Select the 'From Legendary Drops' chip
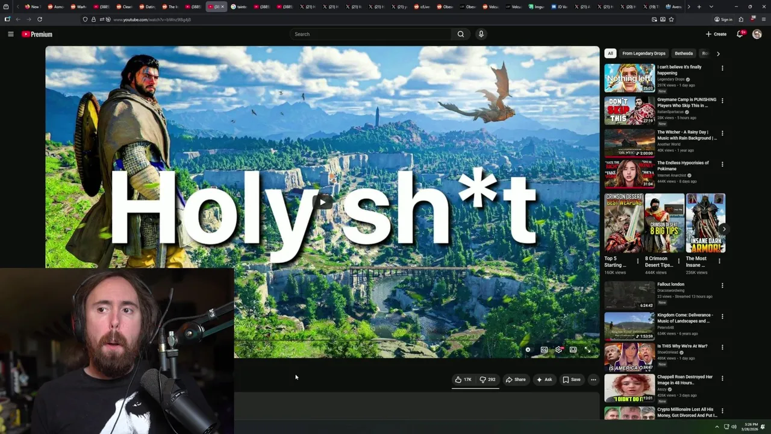771x434 pixels. 644,53
